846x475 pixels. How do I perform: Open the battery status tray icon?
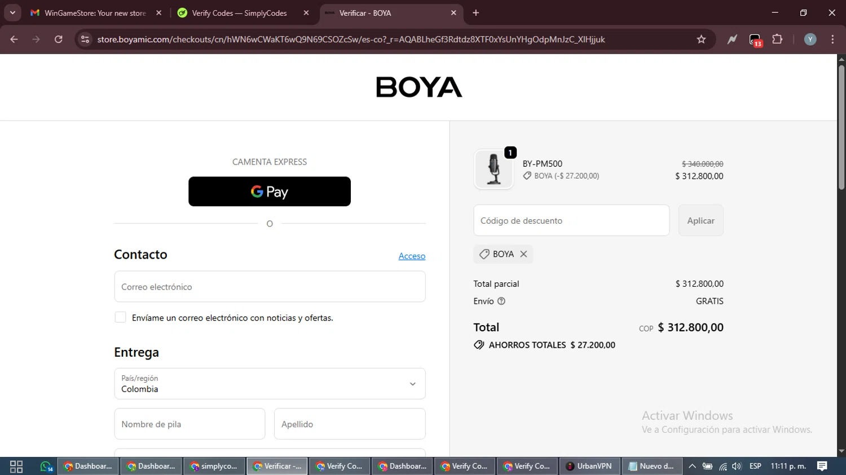(707, 466)
